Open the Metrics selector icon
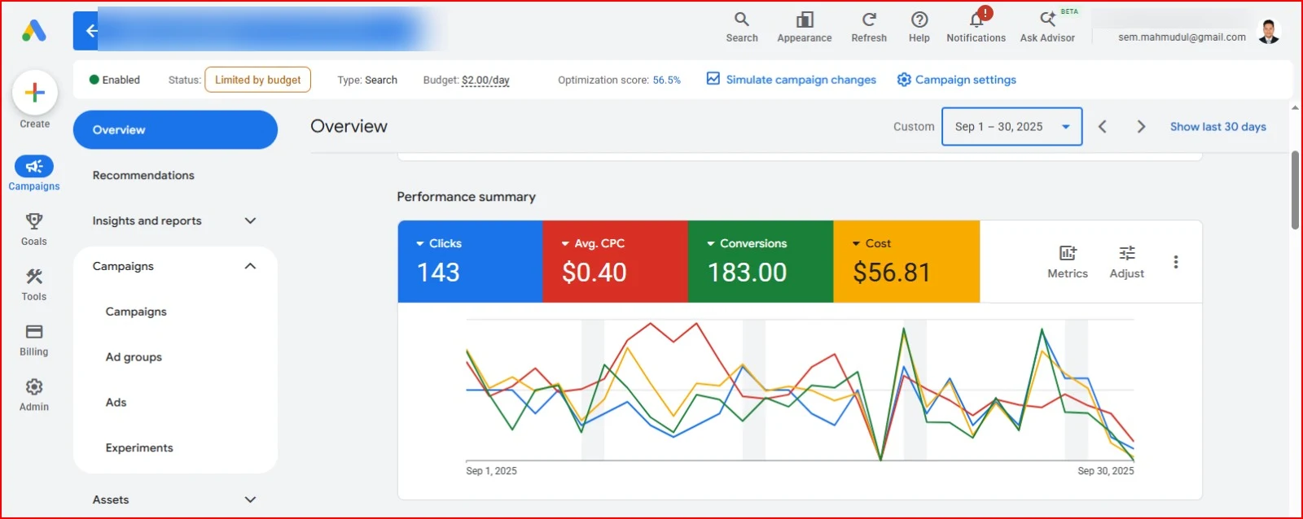This screenshot has height=519, width=1303. [x=1068, y=262]
